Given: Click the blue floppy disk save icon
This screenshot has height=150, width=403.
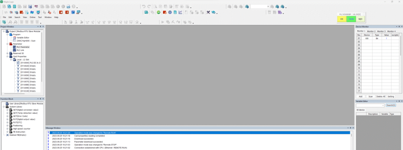Looking at the screenshot, I should tap(30, 6).
